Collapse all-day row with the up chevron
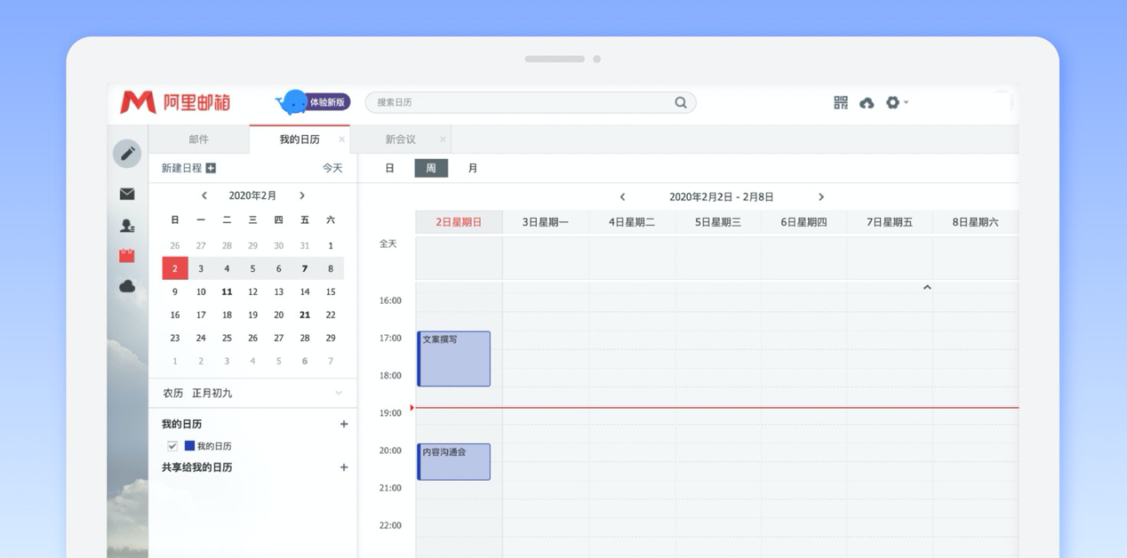The width and height of the screenshot is (1127, 558). 927,287
